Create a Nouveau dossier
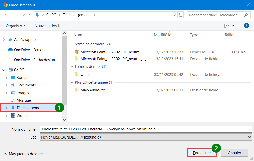 tap(49, 26)
